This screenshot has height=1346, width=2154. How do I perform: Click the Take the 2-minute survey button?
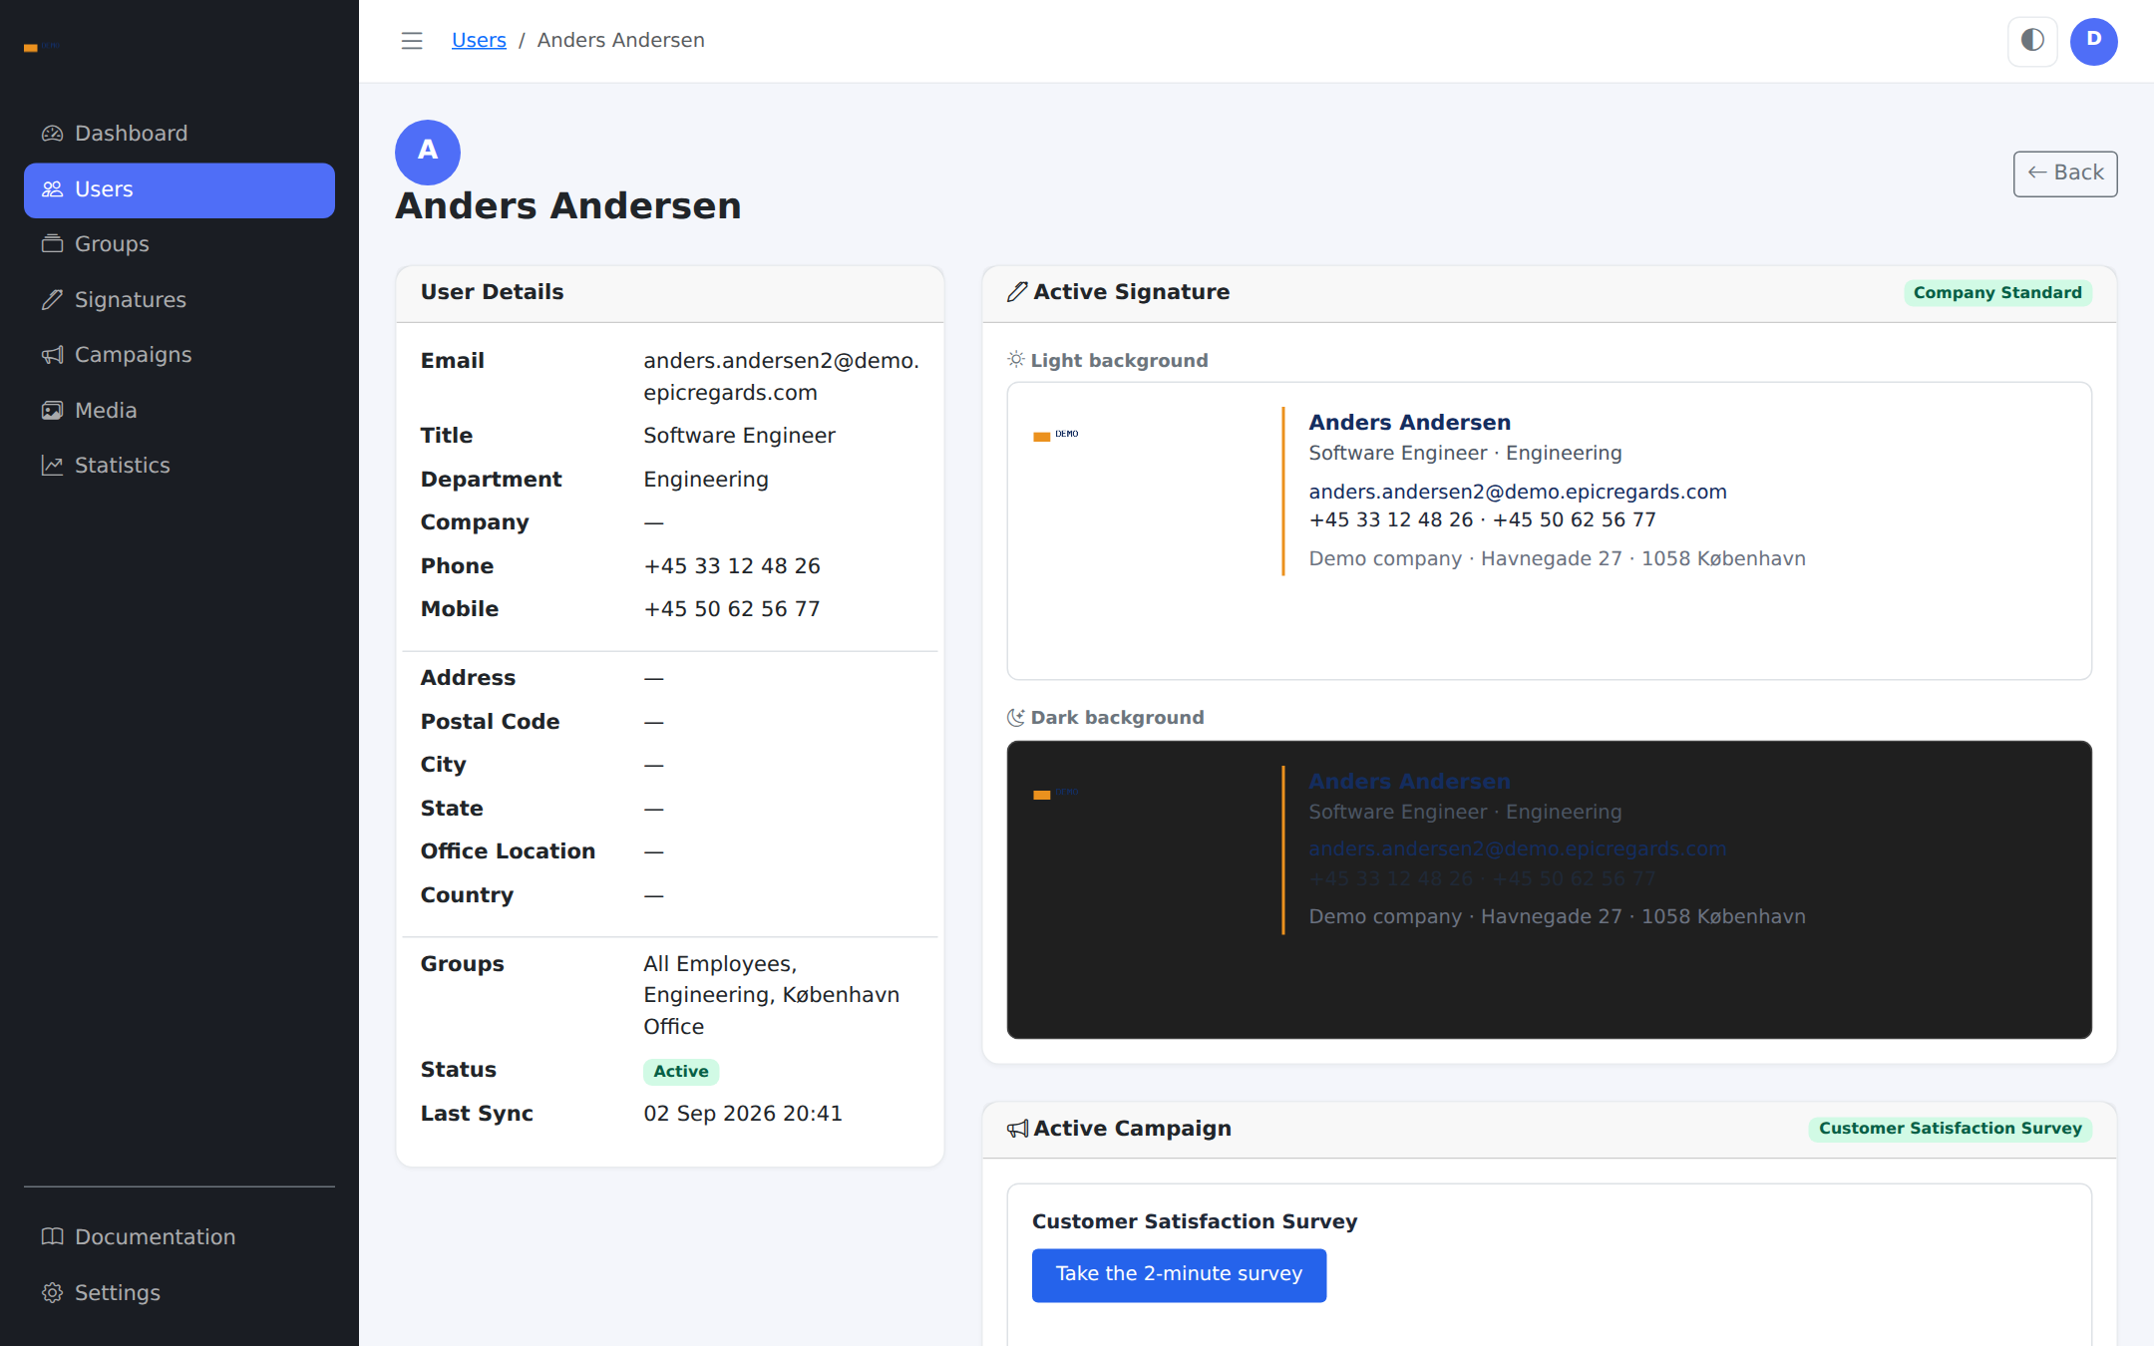point(1179,1275)
